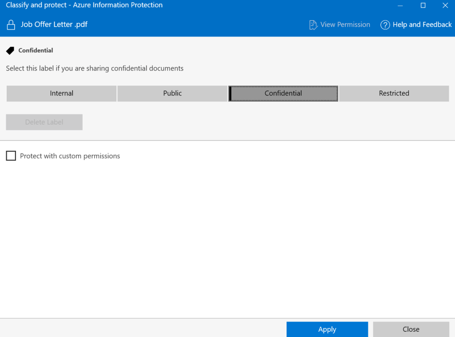Image resolution: width=455 pixels, height=337 pixels.
Task: Click the Close button at bottom
Action: click(411, 329)
